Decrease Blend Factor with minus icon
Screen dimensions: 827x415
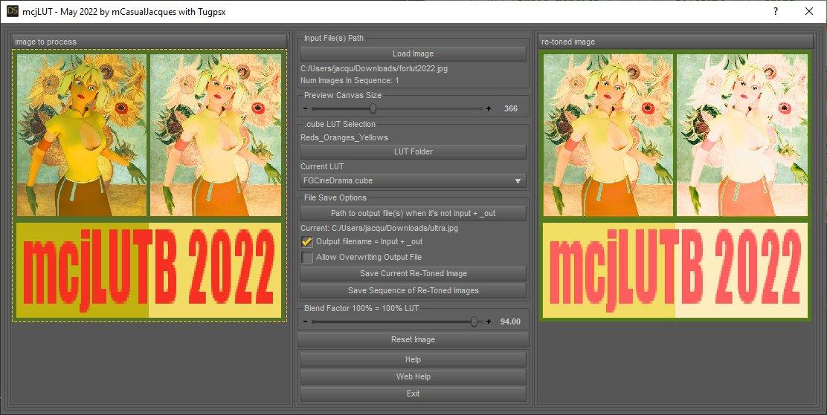click(306, 321)
